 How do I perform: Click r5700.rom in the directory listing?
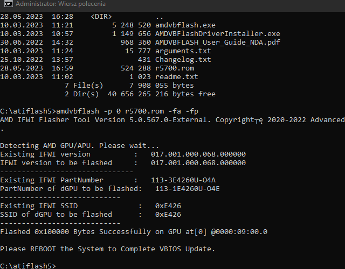coord(175,68)
